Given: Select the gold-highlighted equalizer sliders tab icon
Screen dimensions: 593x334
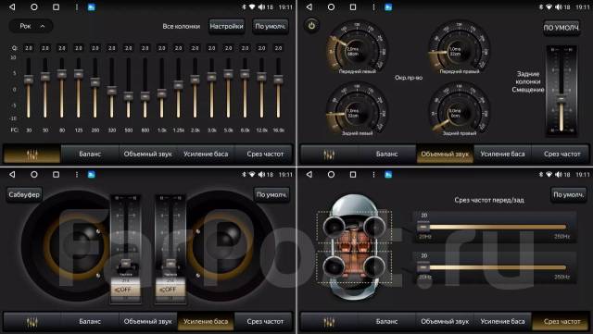Looking at the screenshot, I should pos(32,154).
